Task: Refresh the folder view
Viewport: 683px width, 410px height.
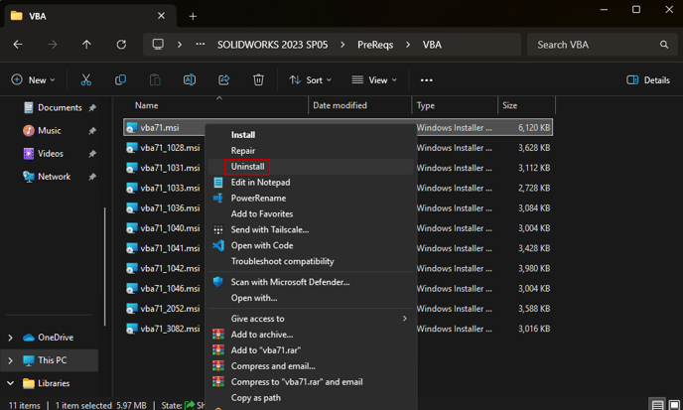Action: tap(121, 45)
